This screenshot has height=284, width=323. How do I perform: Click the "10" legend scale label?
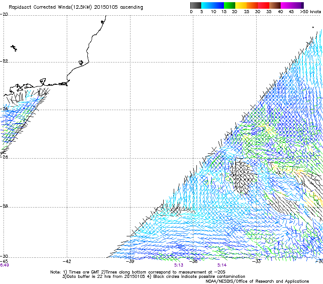point(213,12)
